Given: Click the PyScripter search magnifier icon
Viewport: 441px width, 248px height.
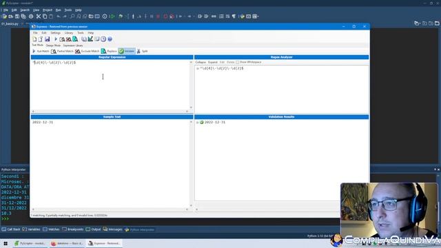Looking at the screenshot, I should [72, 17].
